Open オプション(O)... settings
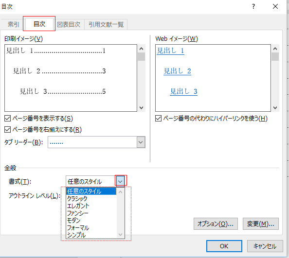The height and width of the screenshot is (258, 289). point(216,224)
